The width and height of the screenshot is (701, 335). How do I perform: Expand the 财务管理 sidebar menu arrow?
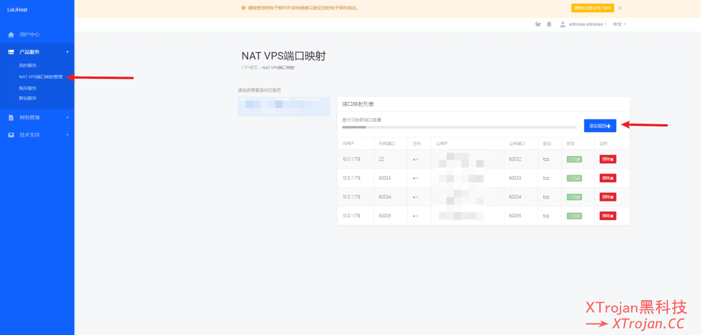[x=67, y=117]
